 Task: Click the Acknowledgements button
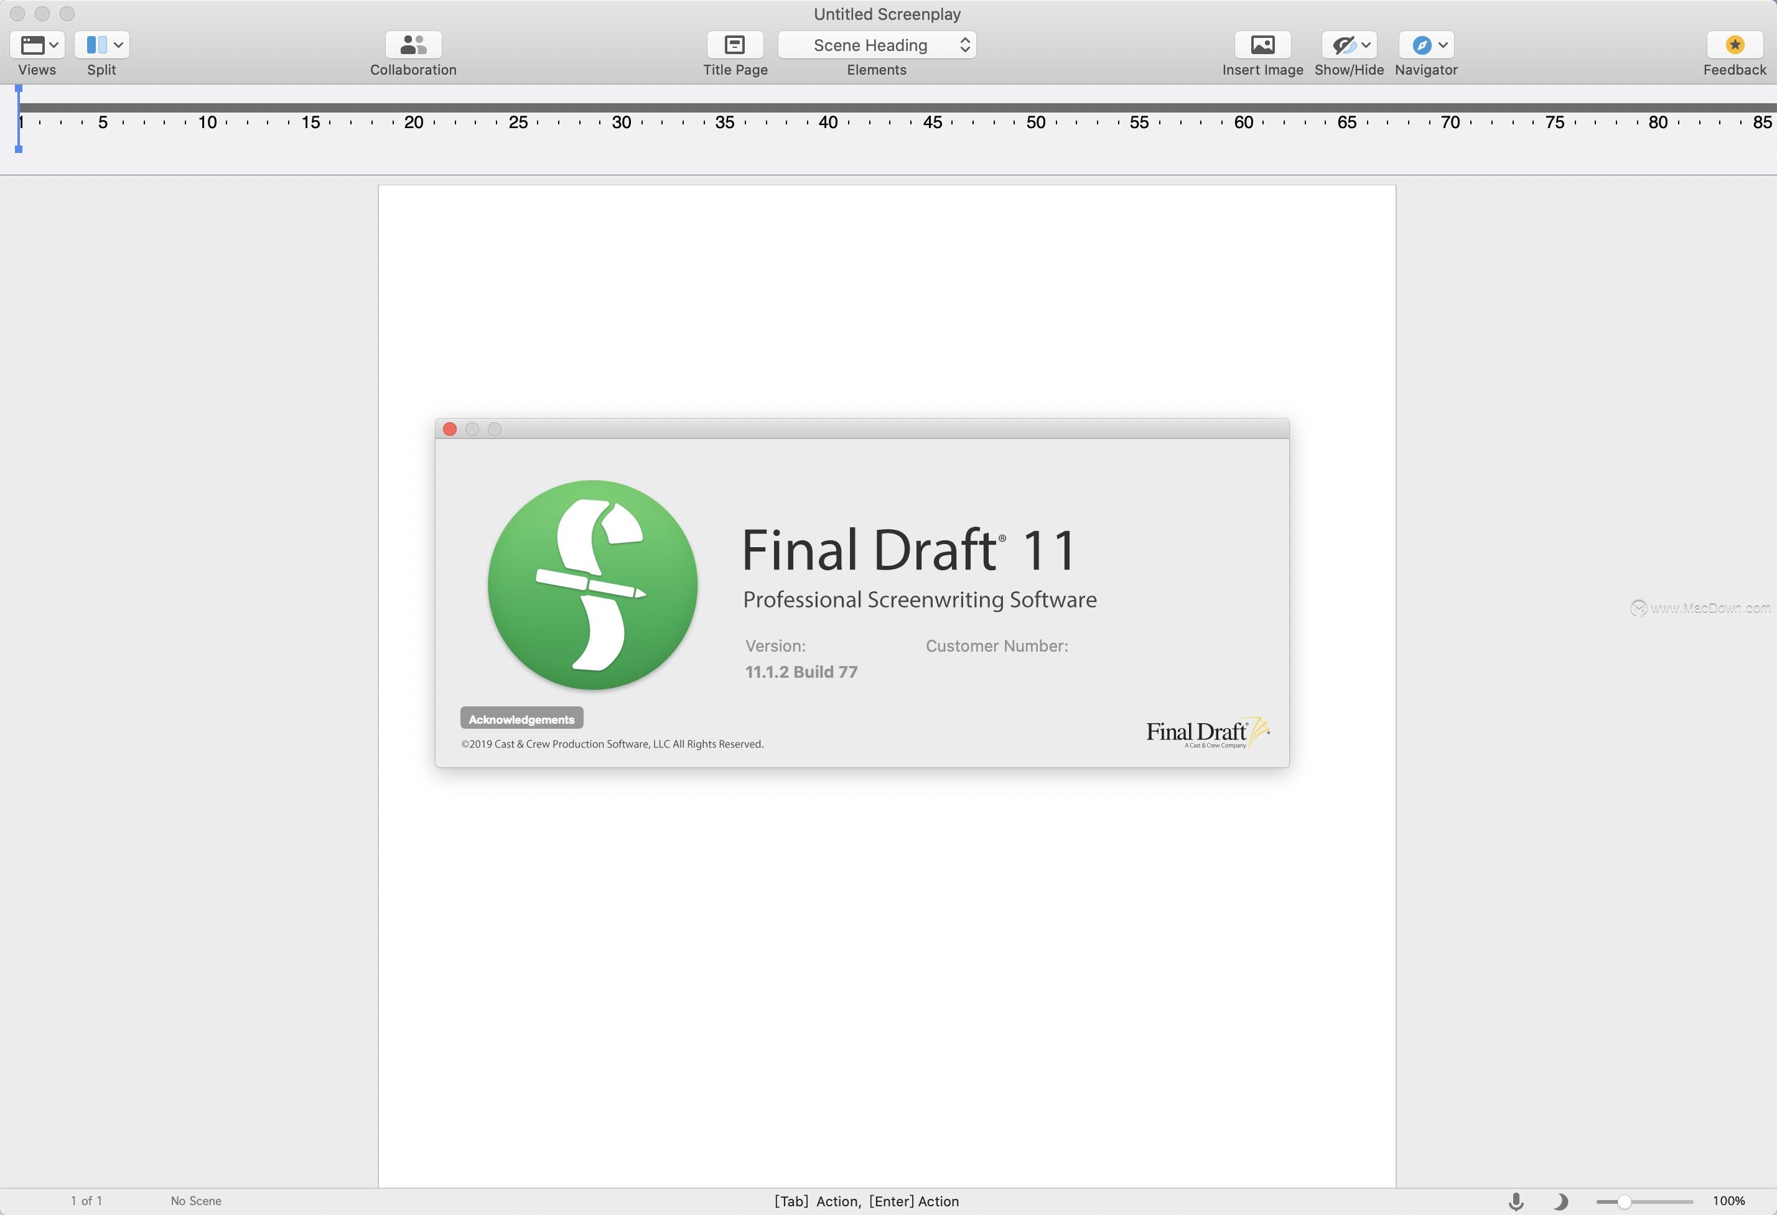[521, 719]
